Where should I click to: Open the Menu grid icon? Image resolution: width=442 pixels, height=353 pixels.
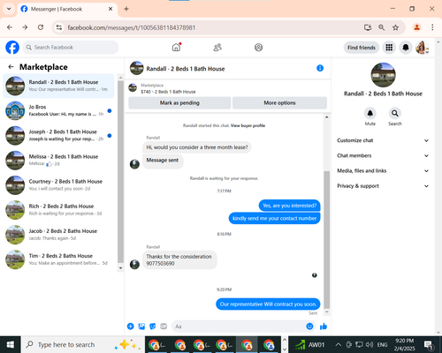pos(389,48)
